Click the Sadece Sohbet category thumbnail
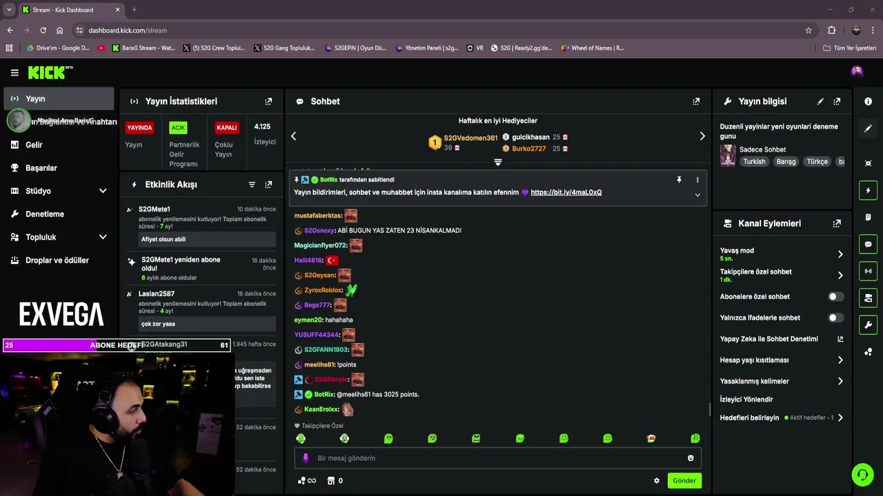 click(x=728, y=156)
